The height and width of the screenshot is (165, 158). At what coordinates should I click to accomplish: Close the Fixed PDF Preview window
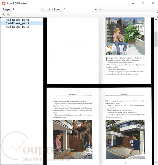[153, 3]
